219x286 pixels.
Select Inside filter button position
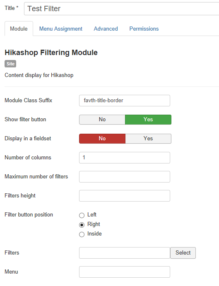pos(82,234)
